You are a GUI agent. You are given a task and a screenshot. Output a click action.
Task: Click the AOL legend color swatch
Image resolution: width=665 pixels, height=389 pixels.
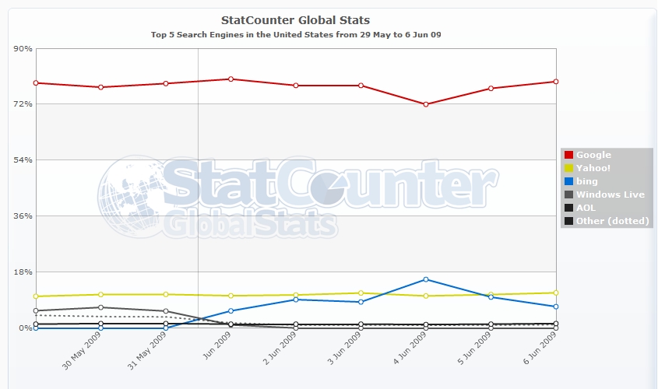[x=568, y=208]
